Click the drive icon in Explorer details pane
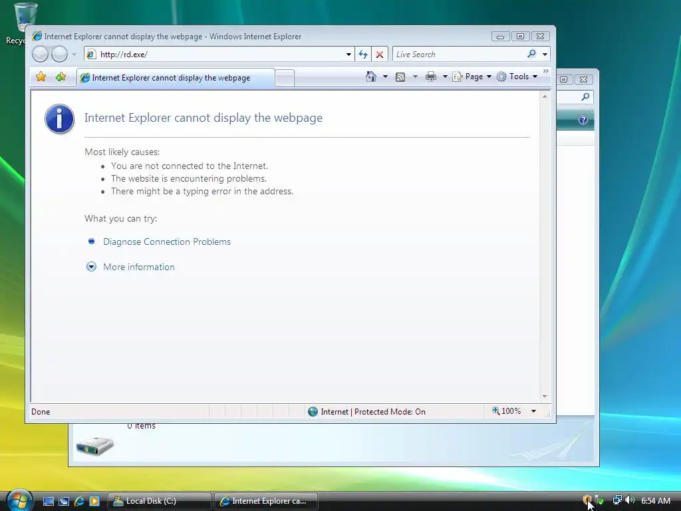 (x=94, y=445)
